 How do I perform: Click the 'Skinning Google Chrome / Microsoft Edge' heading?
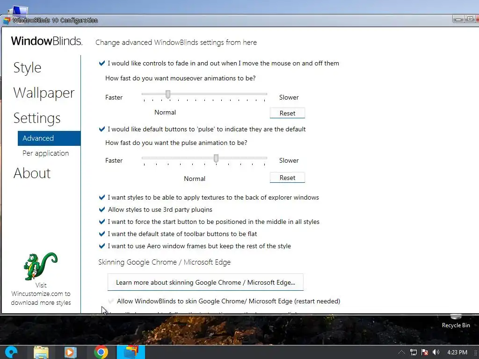tap(164, 262)
